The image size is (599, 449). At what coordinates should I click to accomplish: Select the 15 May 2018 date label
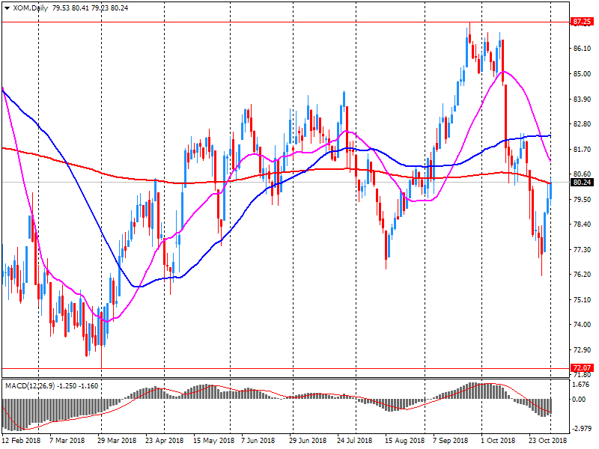coord(213,441)
